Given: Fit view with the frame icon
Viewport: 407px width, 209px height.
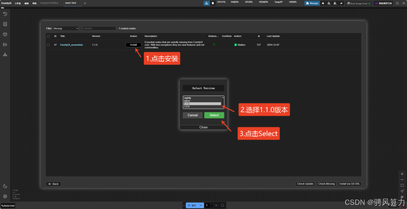Looking at the screenshot, I should pos(402,185).
